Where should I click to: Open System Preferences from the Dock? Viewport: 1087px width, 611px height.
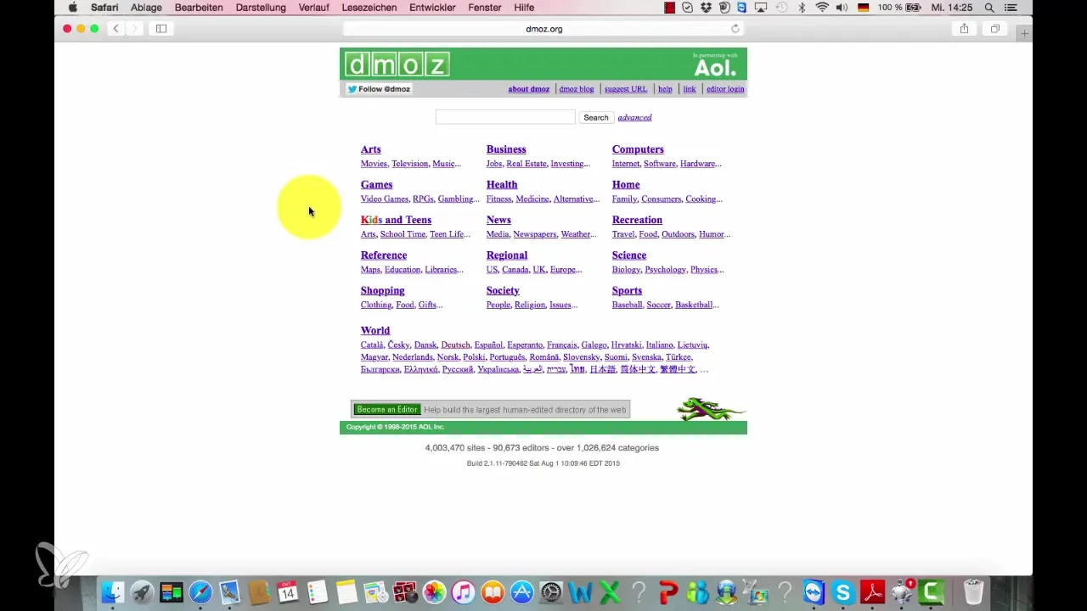(551, 591)
